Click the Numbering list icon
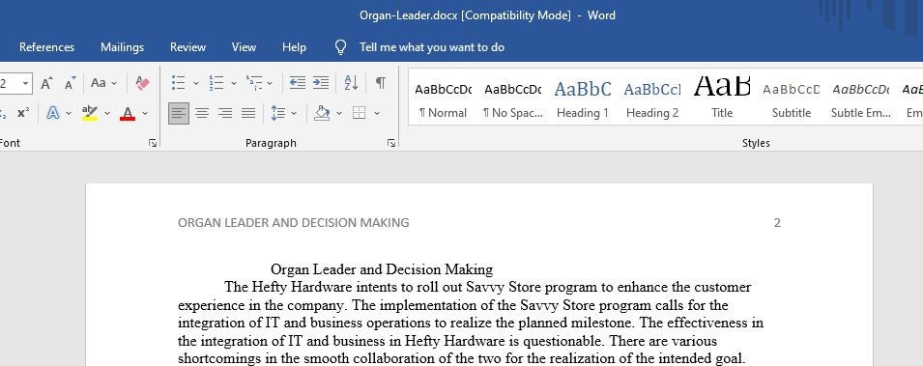 pyautogui.click(x=216, y=83)
